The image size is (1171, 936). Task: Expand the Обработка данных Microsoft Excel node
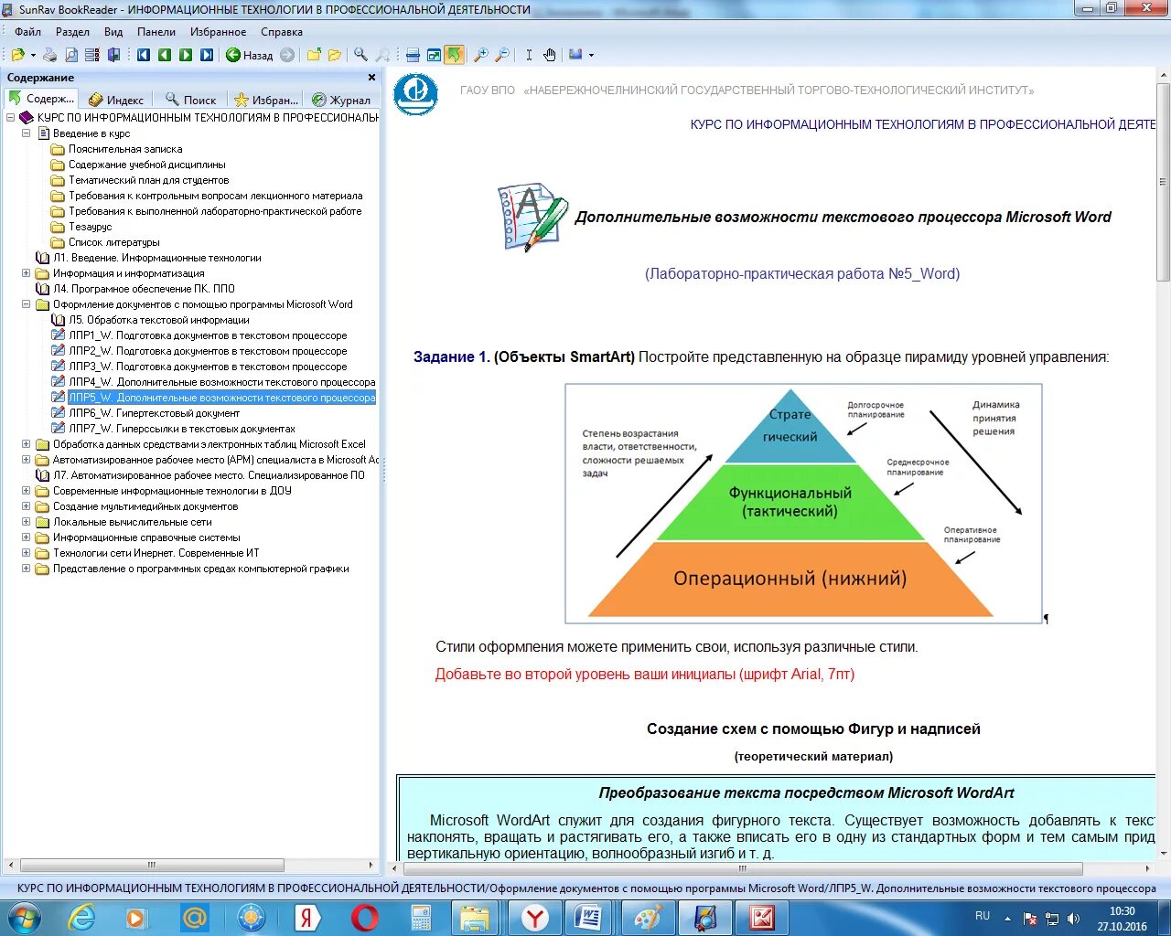(27, 444)
